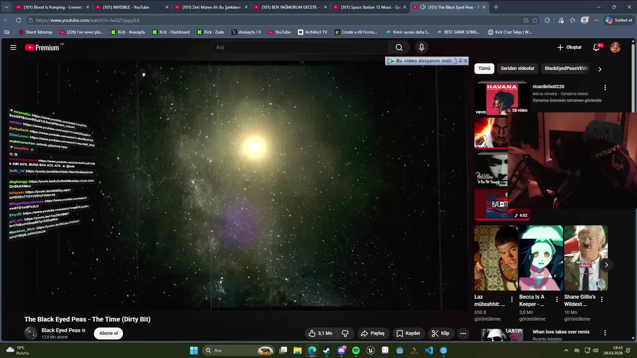Open Black Eyed Peas channel name
Image resolution: width=637 pixels, height=358 pixels.
[61, 330]
